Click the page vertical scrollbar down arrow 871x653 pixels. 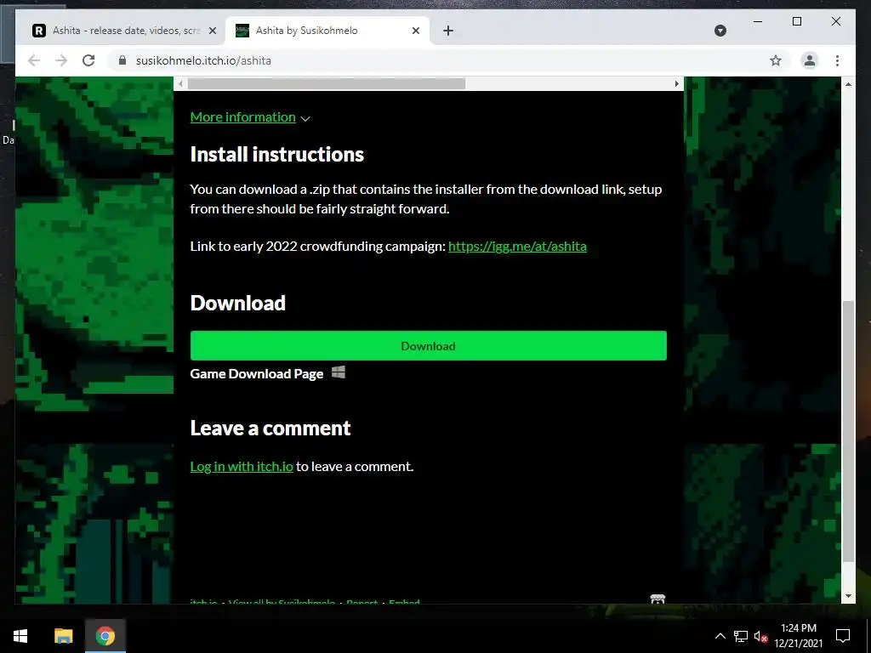click(x=848, y=596)
